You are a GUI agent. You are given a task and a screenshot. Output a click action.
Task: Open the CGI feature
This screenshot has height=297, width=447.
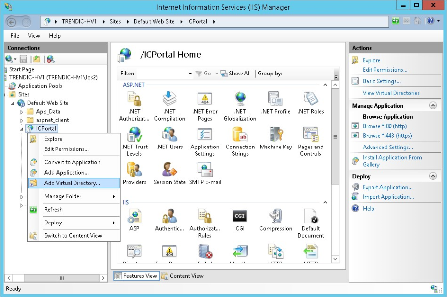tap(240, 220)
